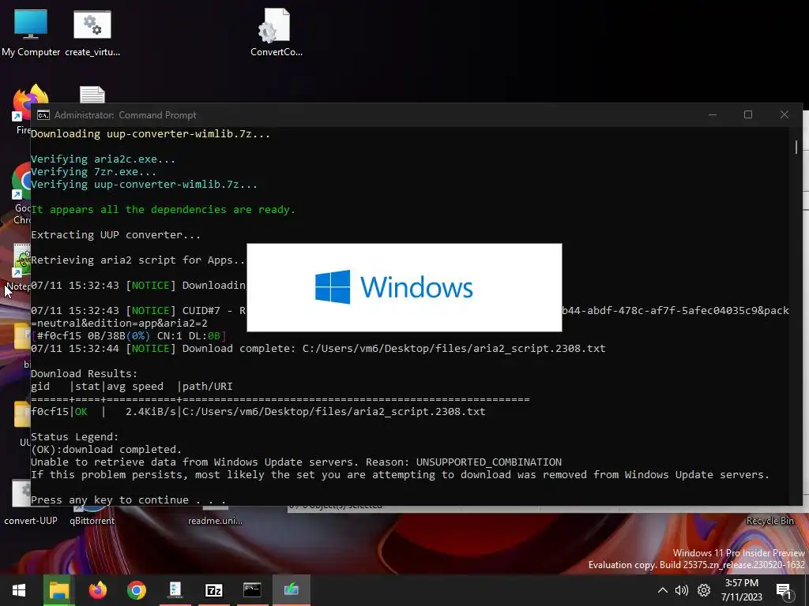Launch Google Chrome from taskbar
The height and width of the screenshot is (606, 809).
pos(136,590)
